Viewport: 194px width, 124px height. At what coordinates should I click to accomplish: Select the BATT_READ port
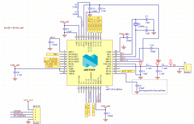[x=52, y=62]
